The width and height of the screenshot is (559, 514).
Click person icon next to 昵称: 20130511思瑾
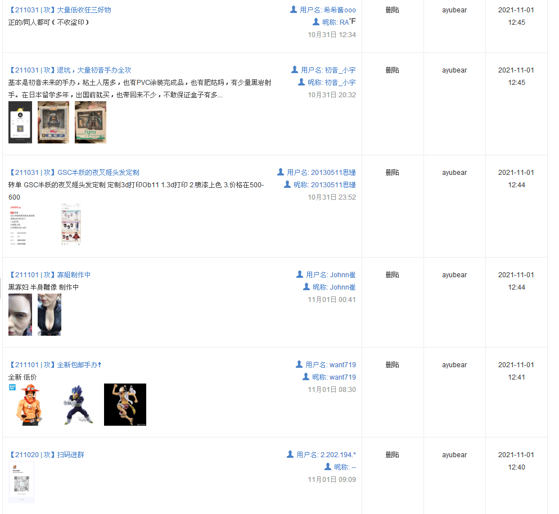[x=287, y=184]
